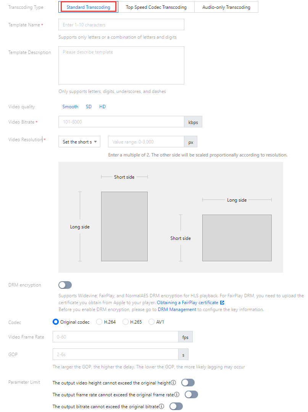
Task: Toggle the DRM encryption switch
Action: (x=65, y=285)
